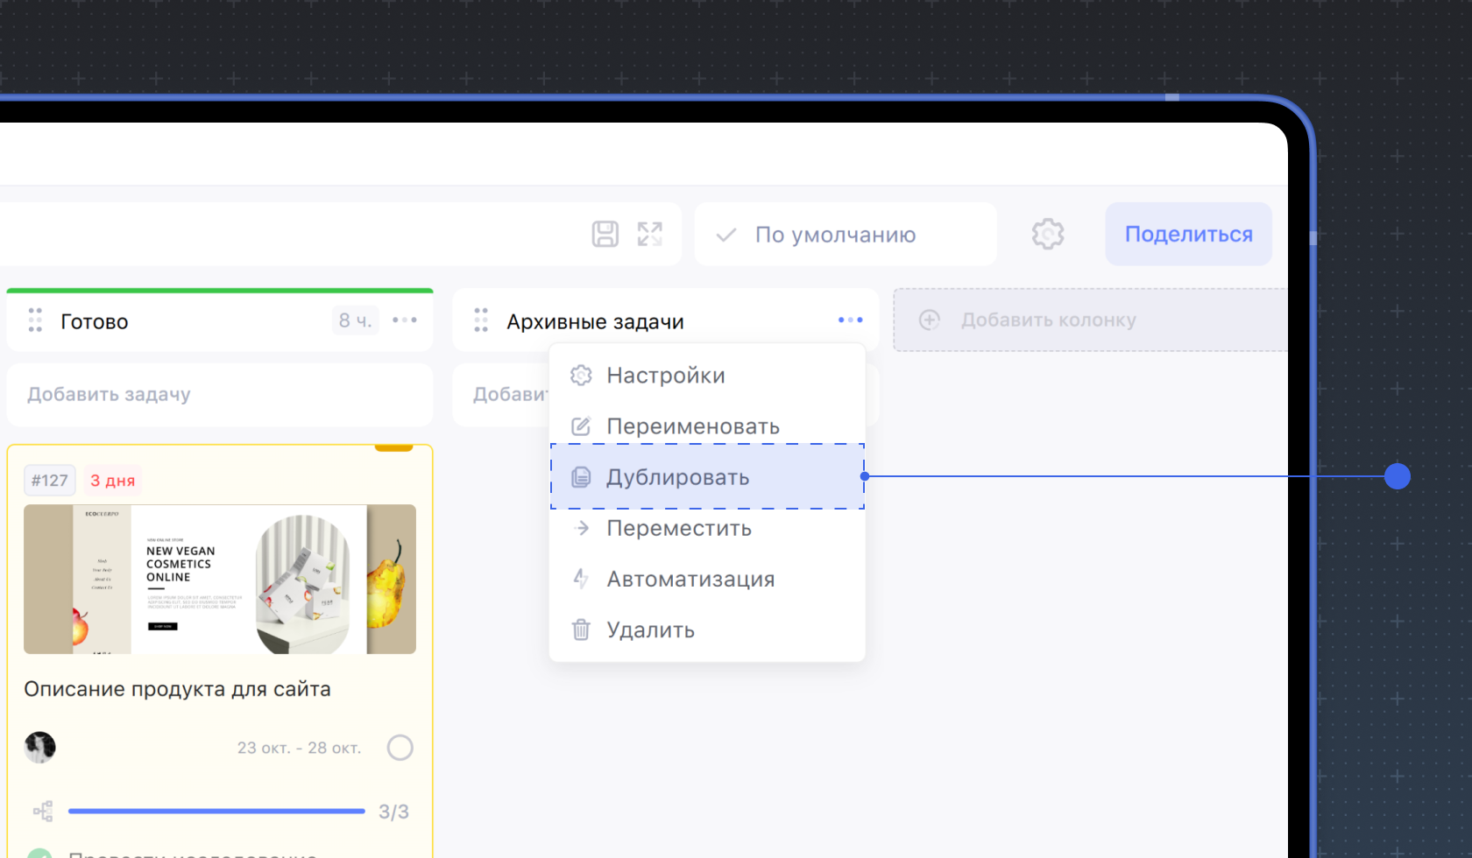
Task: Grab the Готово column drag handle
Action: [35, 320]
